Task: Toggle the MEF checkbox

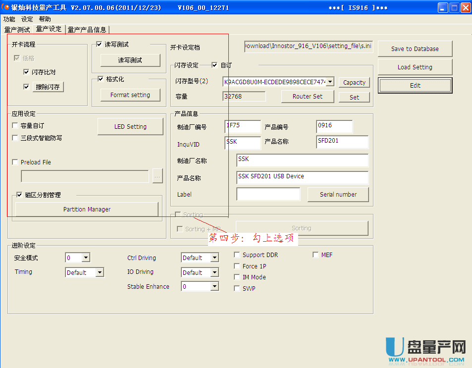Action: pyautogui.click(x=315, y=255)
